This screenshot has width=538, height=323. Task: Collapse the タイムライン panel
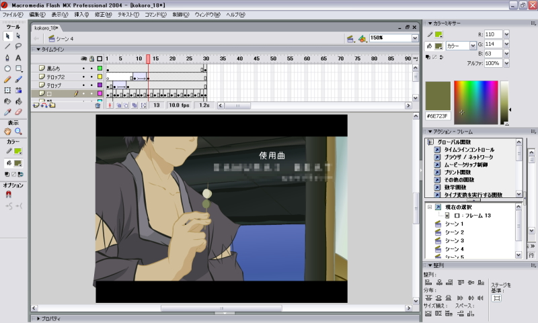click(x=39, y=50)
